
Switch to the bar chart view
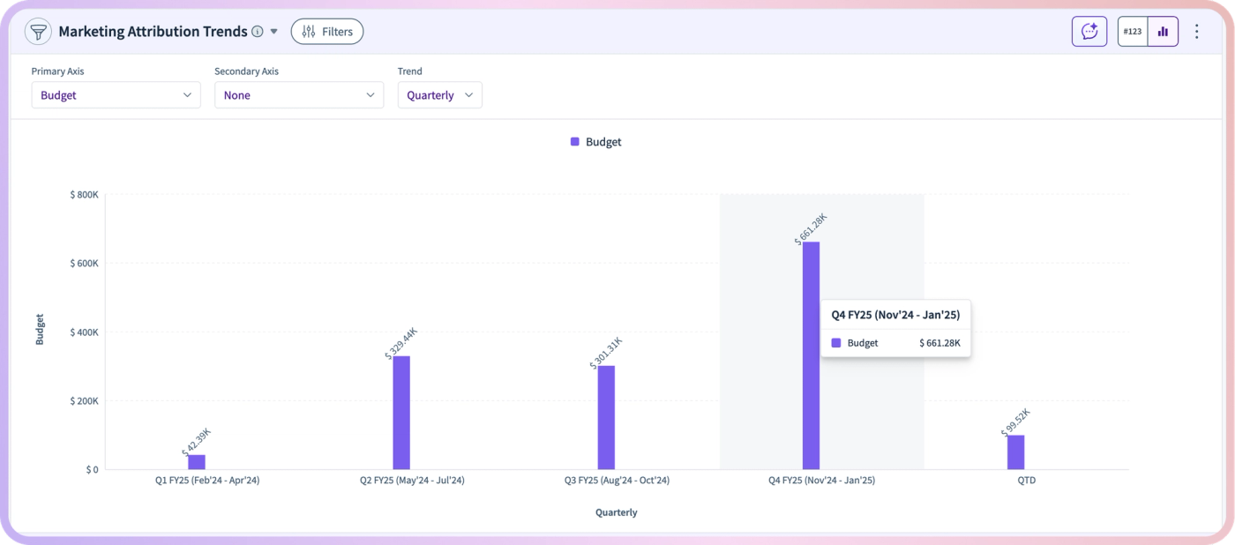coord(1163,32)
